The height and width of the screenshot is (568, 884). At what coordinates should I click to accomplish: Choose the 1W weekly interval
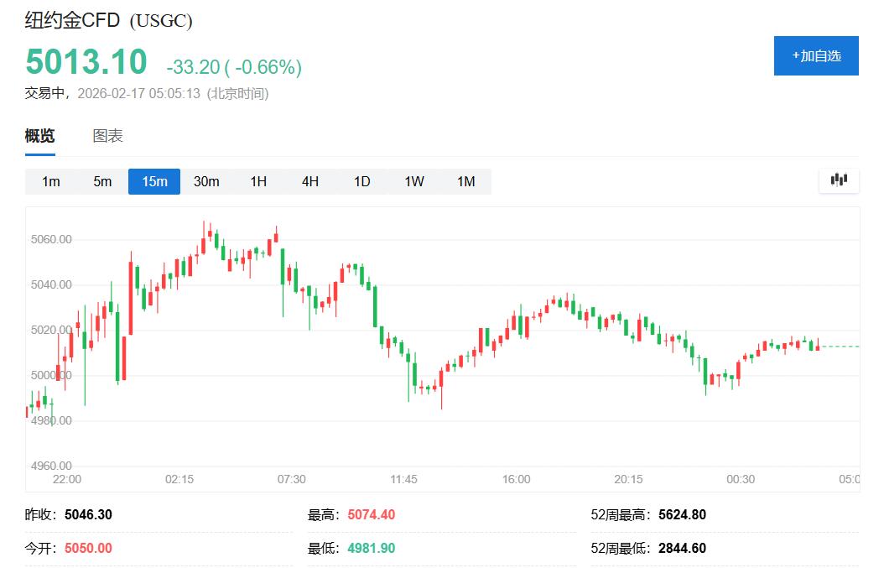point(414,181)
